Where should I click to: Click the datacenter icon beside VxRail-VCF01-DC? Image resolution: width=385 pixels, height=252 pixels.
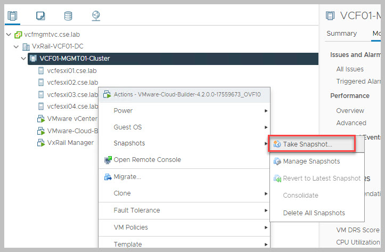click(26, 46)
